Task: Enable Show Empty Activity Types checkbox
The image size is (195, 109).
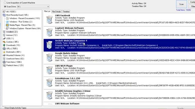Action: 3,108
